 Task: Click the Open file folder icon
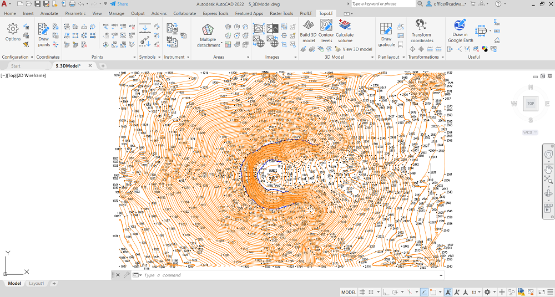point(29,4)
